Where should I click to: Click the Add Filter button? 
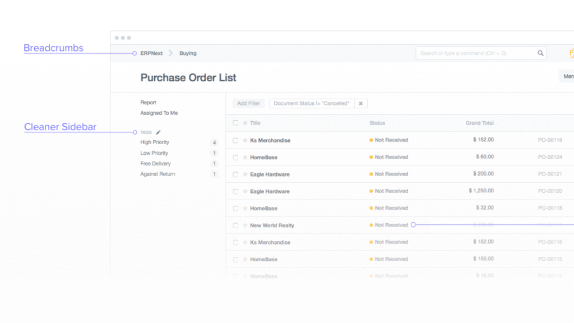click(x=248, y=104)
